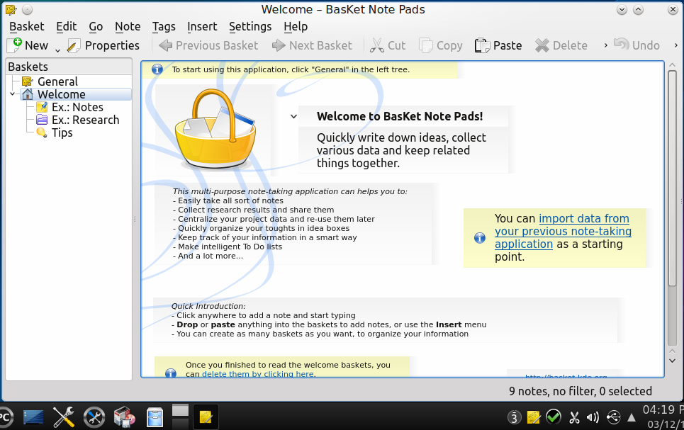Image resolution: width=684 pixels, height=430 pixels.
Task: Click the number 3 tray indicator
Action: point(515,417)
